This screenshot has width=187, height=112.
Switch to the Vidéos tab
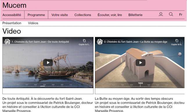pos(33,23)
